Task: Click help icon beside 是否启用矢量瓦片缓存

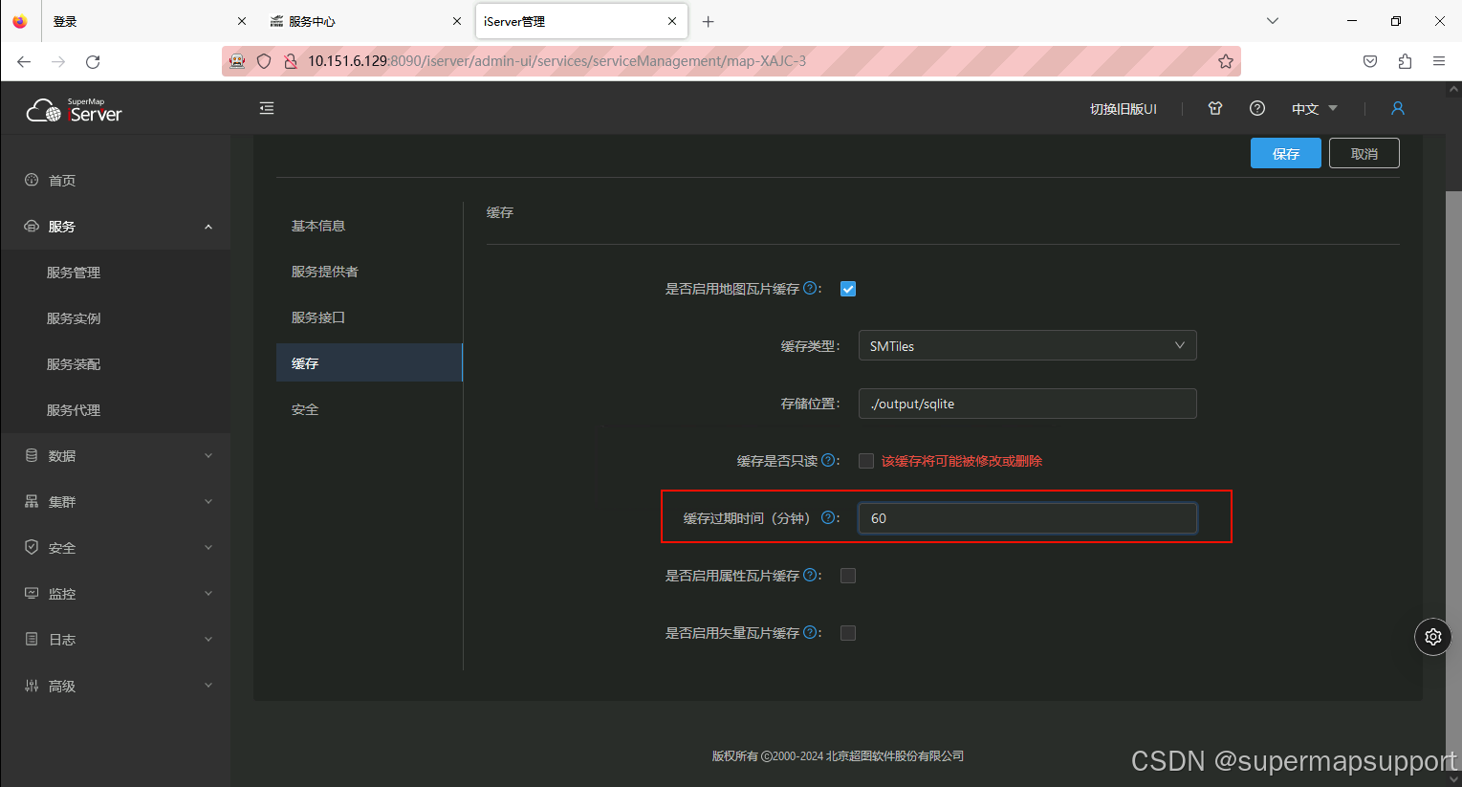Action: tap(810, 632)
